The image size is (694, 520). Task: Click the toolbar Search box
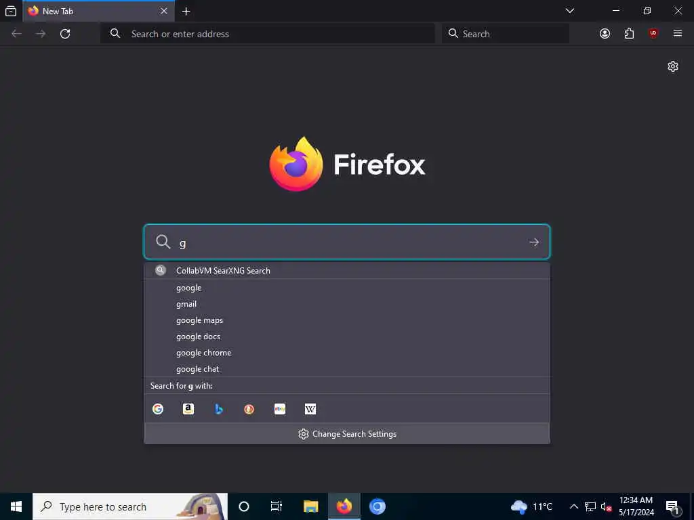(x=506, y=34)
